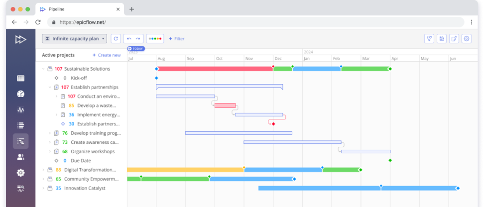Select the highlighted Gantt pipeline sidebar icon
The image size is (484, 207).
(21, 141)
